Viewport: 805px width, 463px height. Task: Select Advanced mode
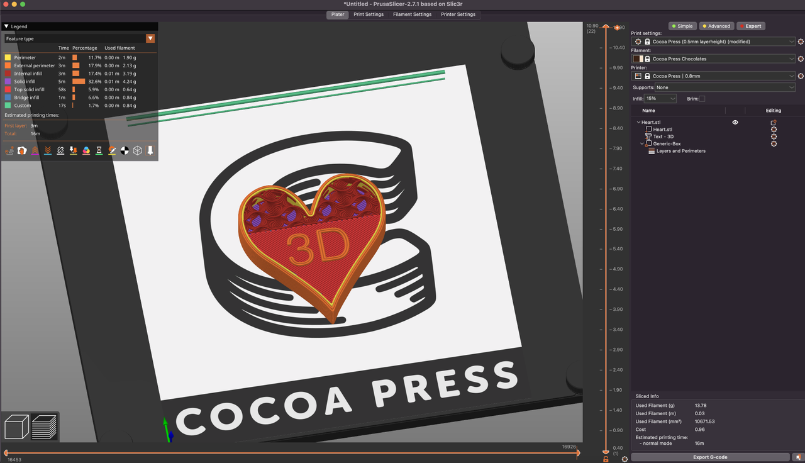(716, 26)
